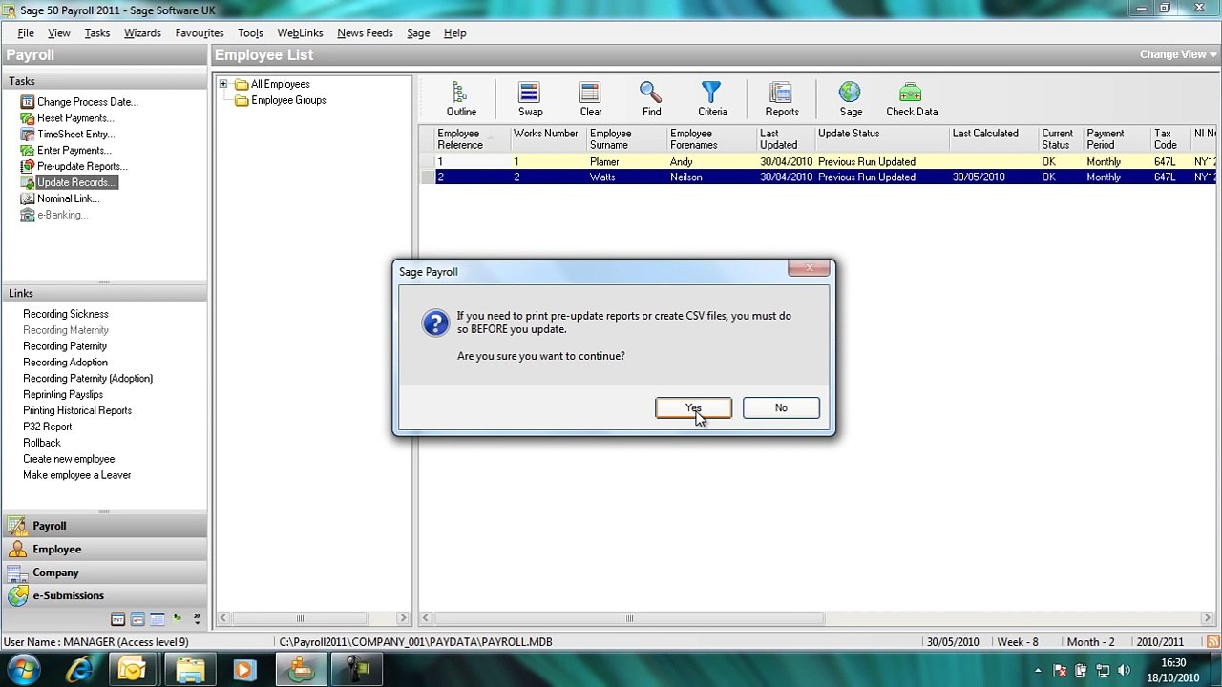This screenshot has width=1222, height=687.
Task: Click the Clear toolbar icon
Action: click(591, 99)
